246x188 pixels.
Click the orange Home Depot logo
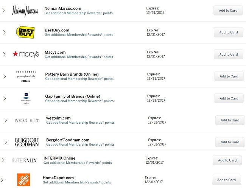(x=23, y=180)
